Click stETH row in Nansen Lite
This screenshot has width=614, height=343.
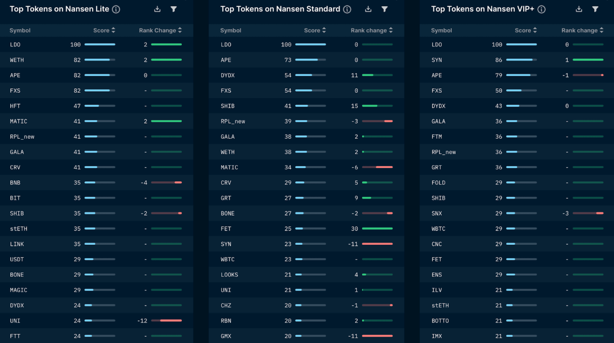tap(96, 228)
